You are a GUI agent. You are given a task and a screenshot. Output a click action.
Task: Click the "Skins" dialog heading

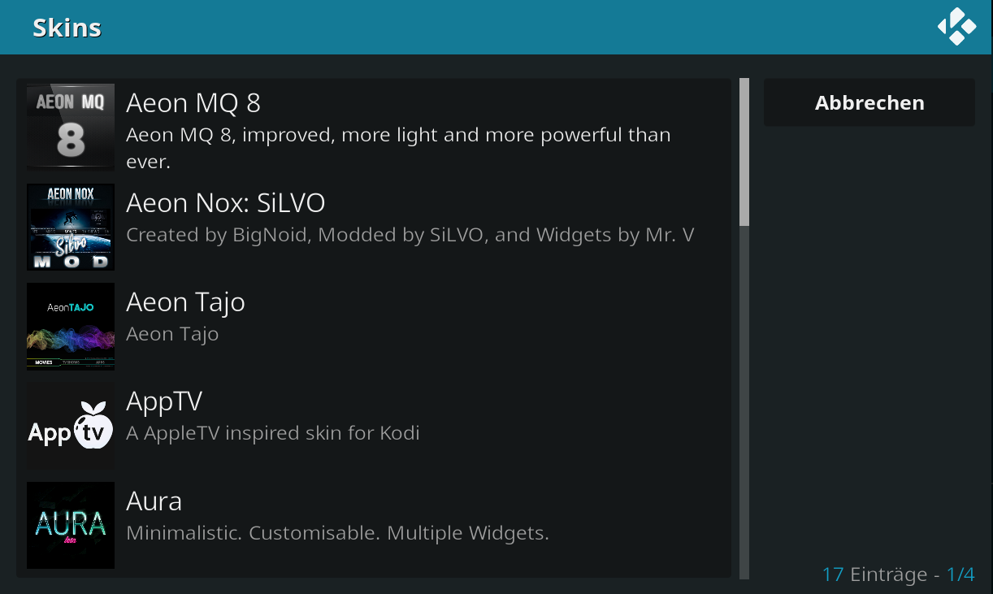(67, 28)
